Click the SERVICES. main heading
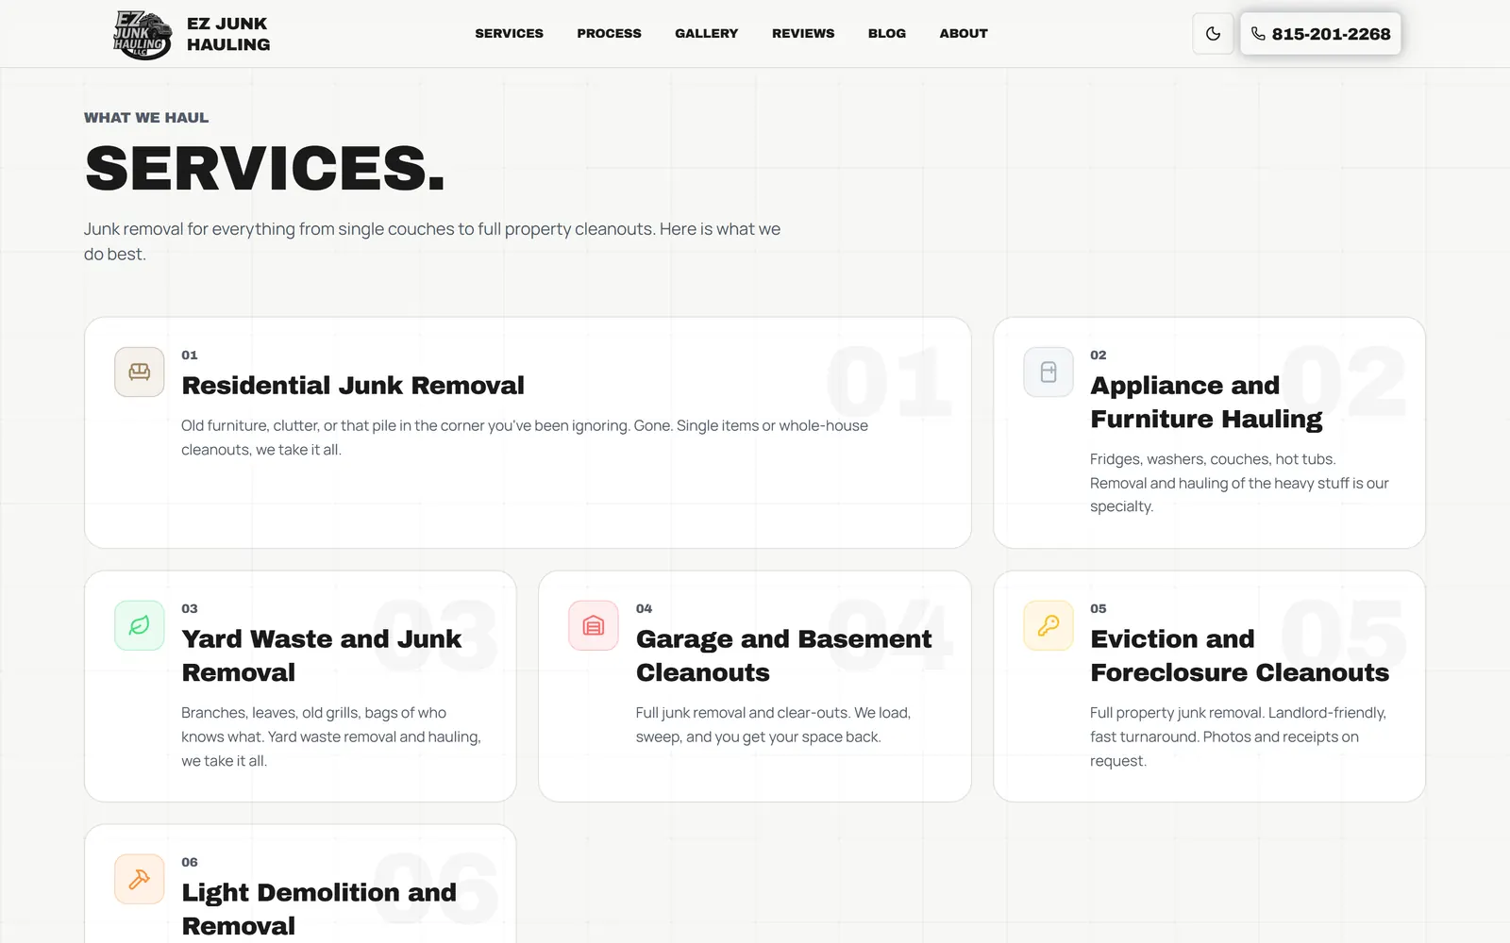This screenshot has height=943, width=1510. click(264, 168)
